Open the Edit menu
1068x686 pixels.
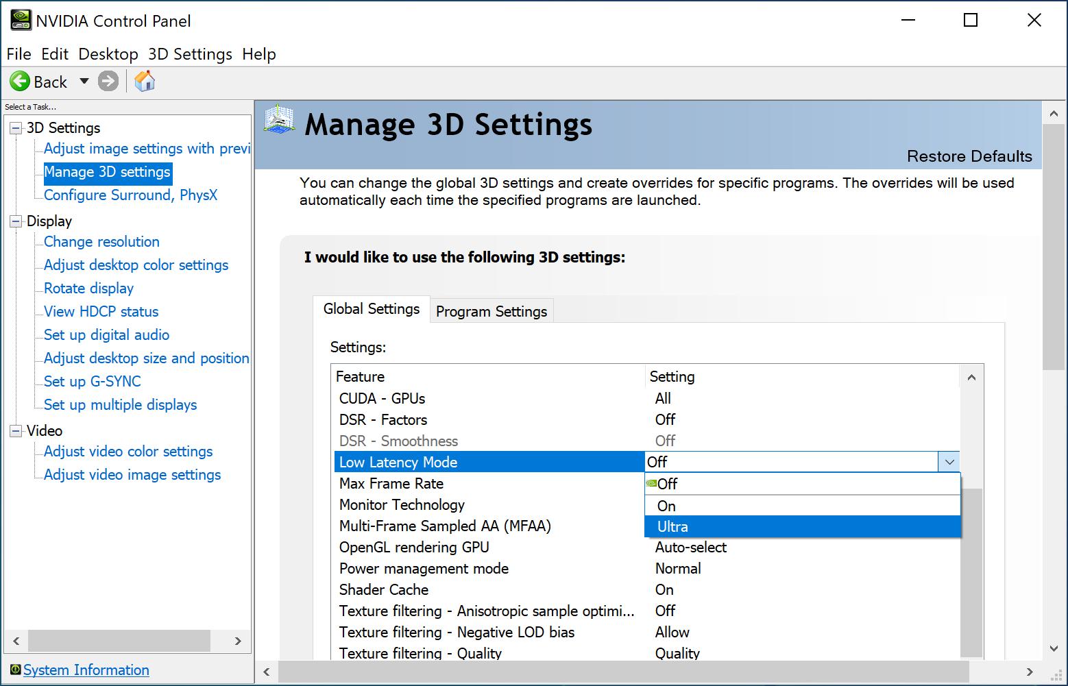(55, 54)
